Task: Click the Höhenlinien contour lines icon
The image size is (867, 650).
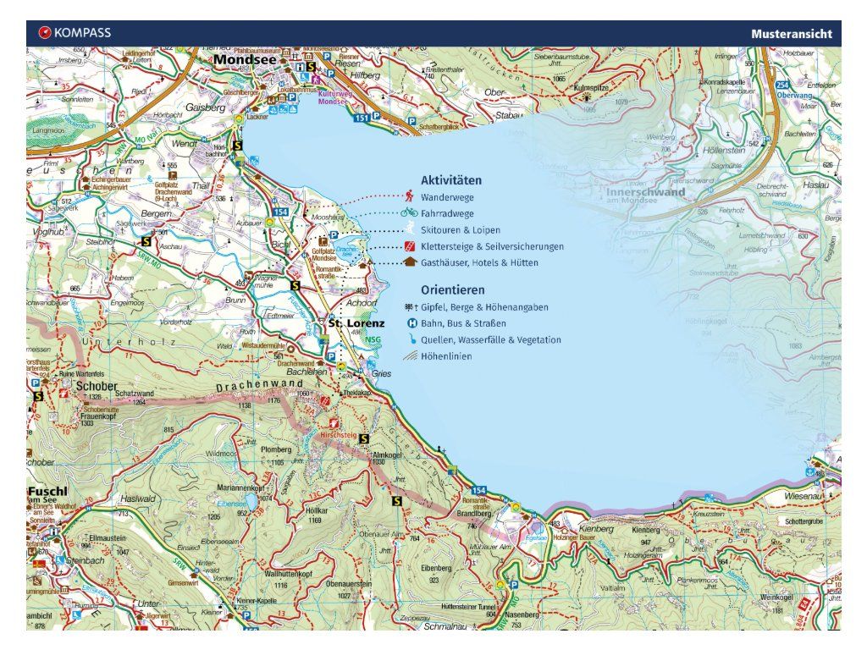Action: click(411, 356)
